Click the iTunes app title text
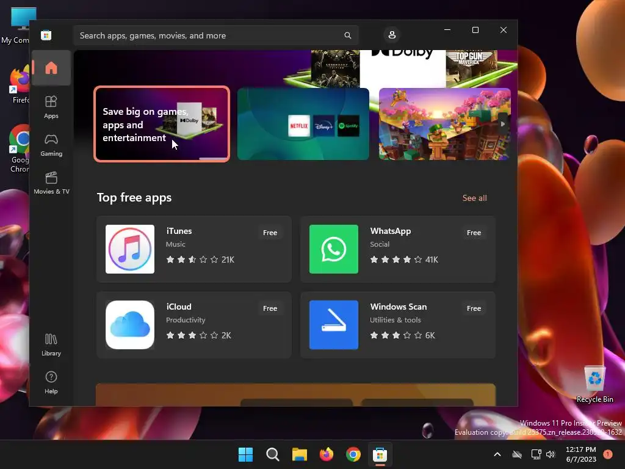The width and height of the screenshot is (625, 469). coord(179,231)
